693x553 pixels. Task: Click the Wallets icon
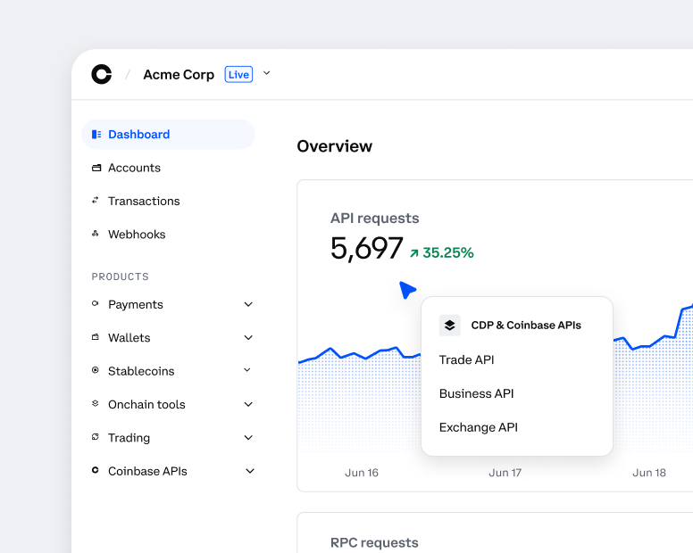tap(95, 337)
